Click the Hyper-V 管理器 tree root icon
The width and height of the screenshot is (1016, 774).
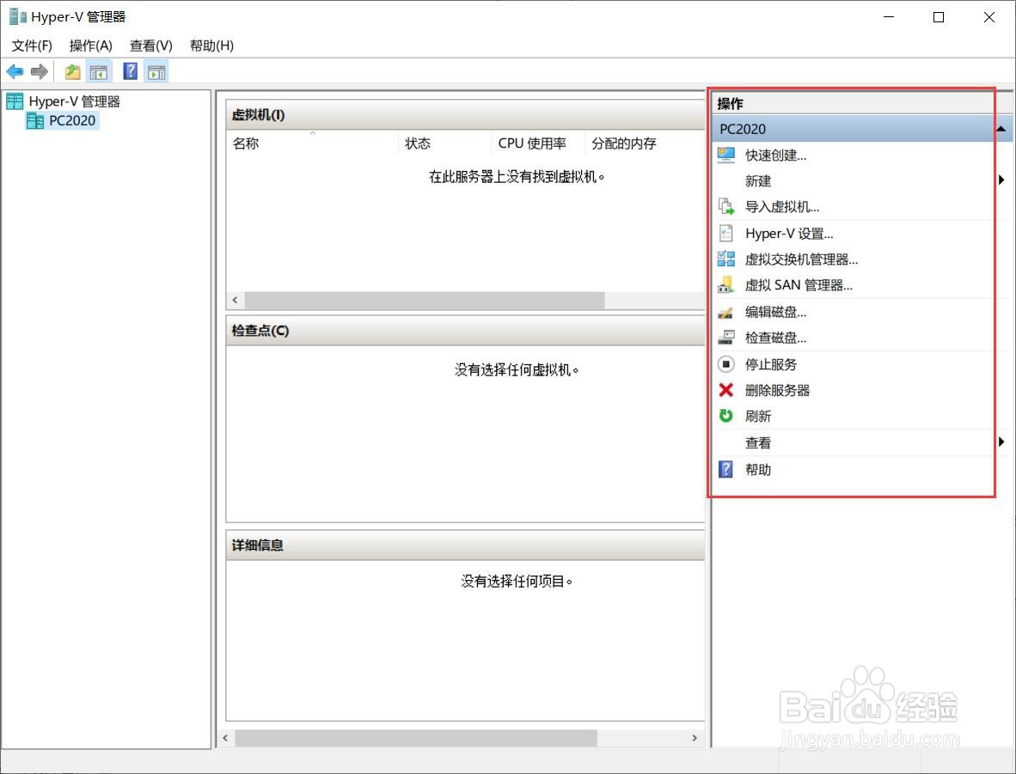click(15, 101)
